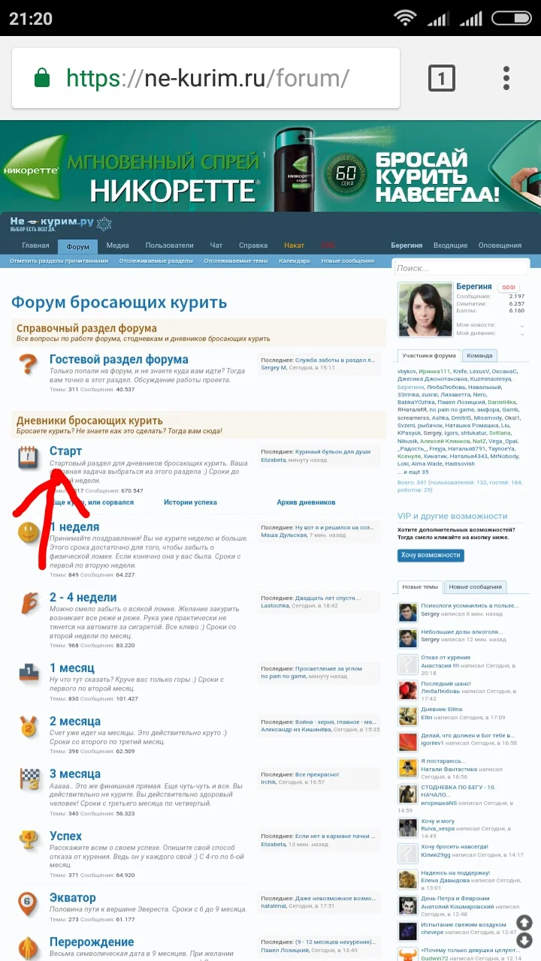The width and height of the screenshot is (541, 961).
Task: Click the calendar icon beside Старт
Action: 28,456
